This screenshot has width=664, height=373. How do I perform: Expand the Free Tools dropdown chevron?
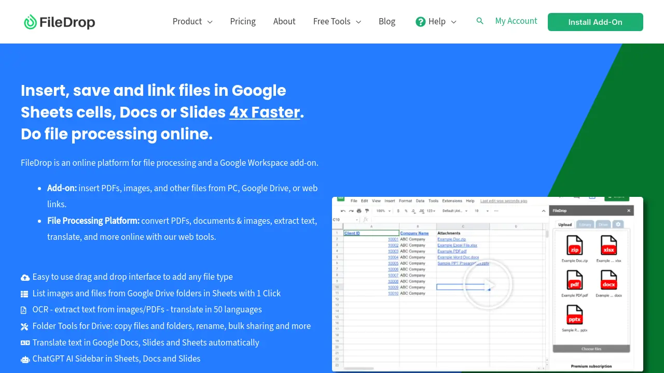pos(358,22)
